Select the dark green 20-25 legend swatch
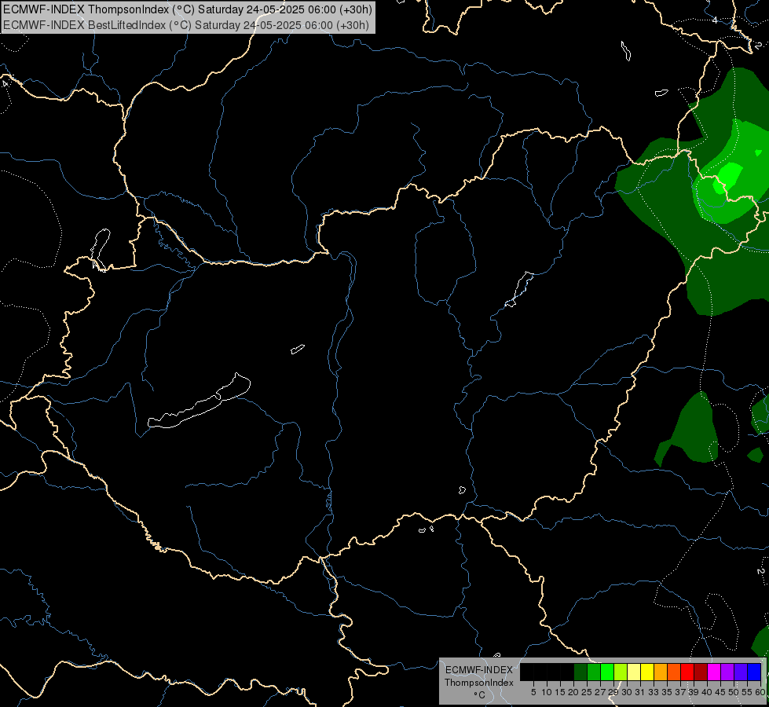769x707 pixels. 580,672
